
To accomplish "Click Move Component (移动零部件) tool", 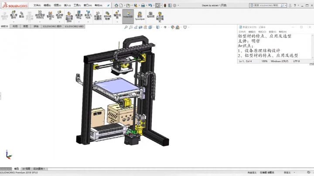I will (59, 15).
